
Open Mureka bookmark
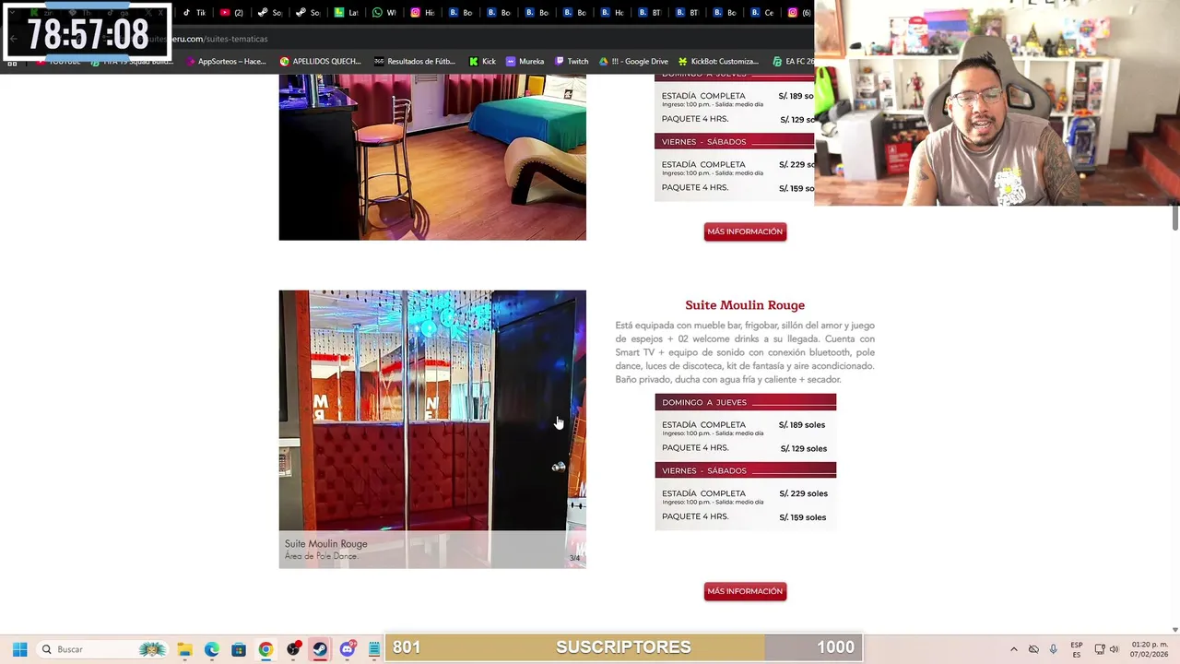point(525,62)
